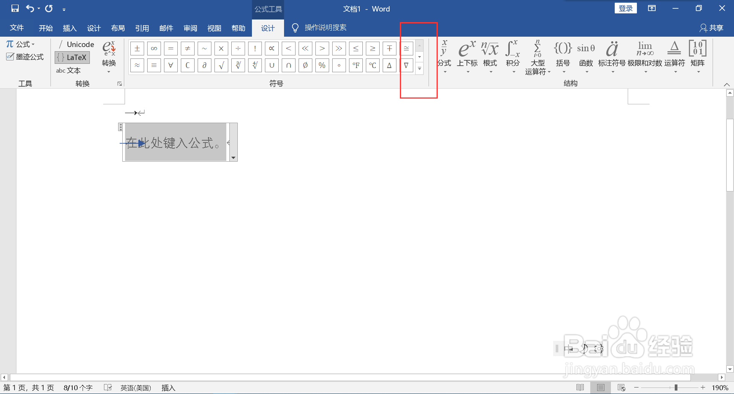
Task: Click the 共享 share button
Action: pyautogui.click(x=711, y=28)
